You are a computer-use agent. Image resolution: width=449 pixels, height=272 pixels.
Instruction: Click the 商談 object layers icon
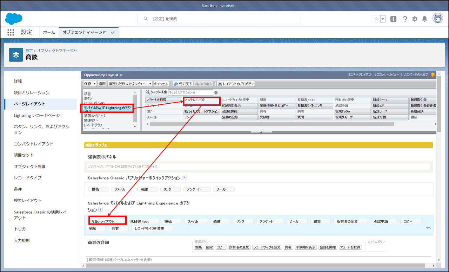pyautogui.click(x=16, y=55)
